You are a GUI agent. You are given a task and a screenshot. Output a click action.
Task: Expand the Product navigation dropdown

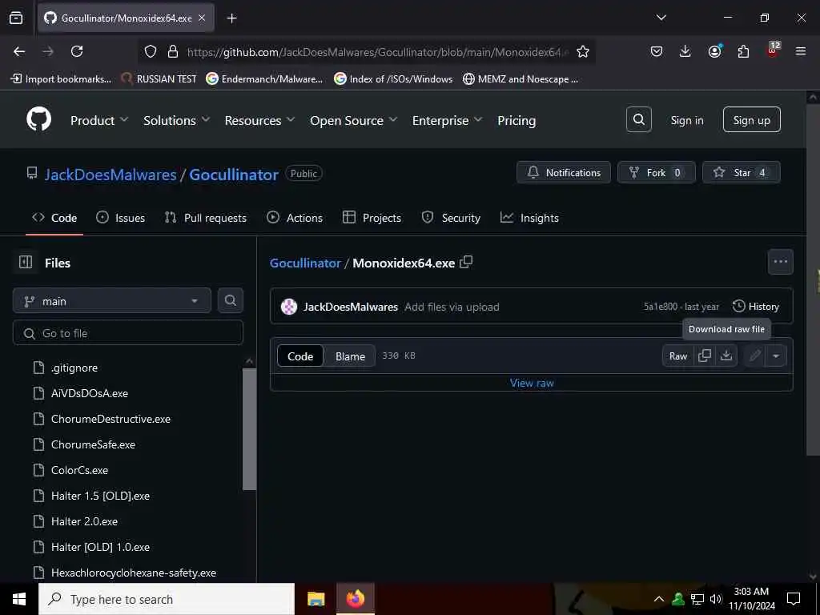(99, 120)
